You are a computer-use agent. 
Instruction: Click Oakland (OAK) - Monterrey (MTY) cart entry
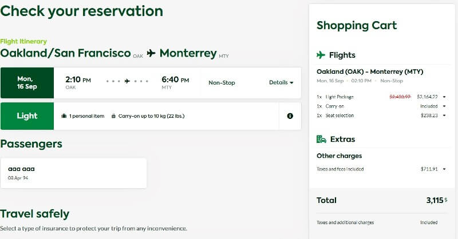click(370, 71)
